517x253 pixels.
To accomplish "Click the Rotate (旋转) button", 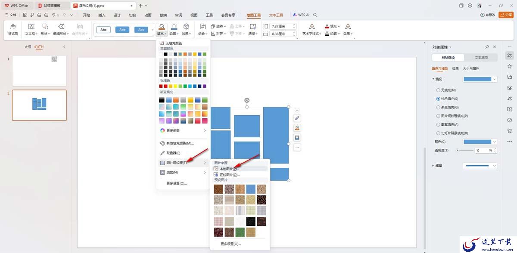I will (x=219, y=26).
